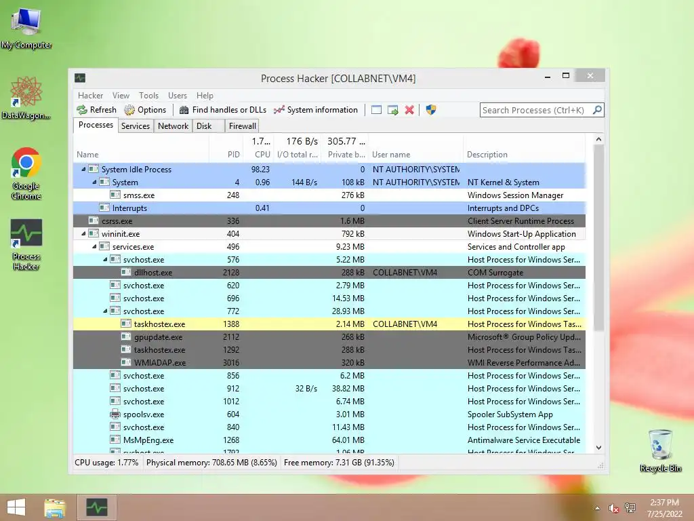Screen dimensions: 694x521
Task: Click the shield elevation icon
Action: click(x=430, y=110)
